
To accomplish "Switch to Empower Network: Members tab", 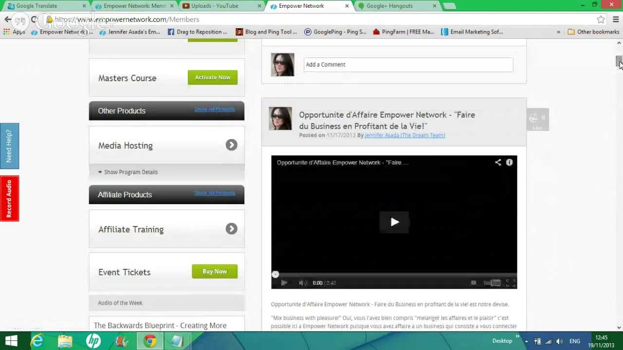I will [134, 6].
